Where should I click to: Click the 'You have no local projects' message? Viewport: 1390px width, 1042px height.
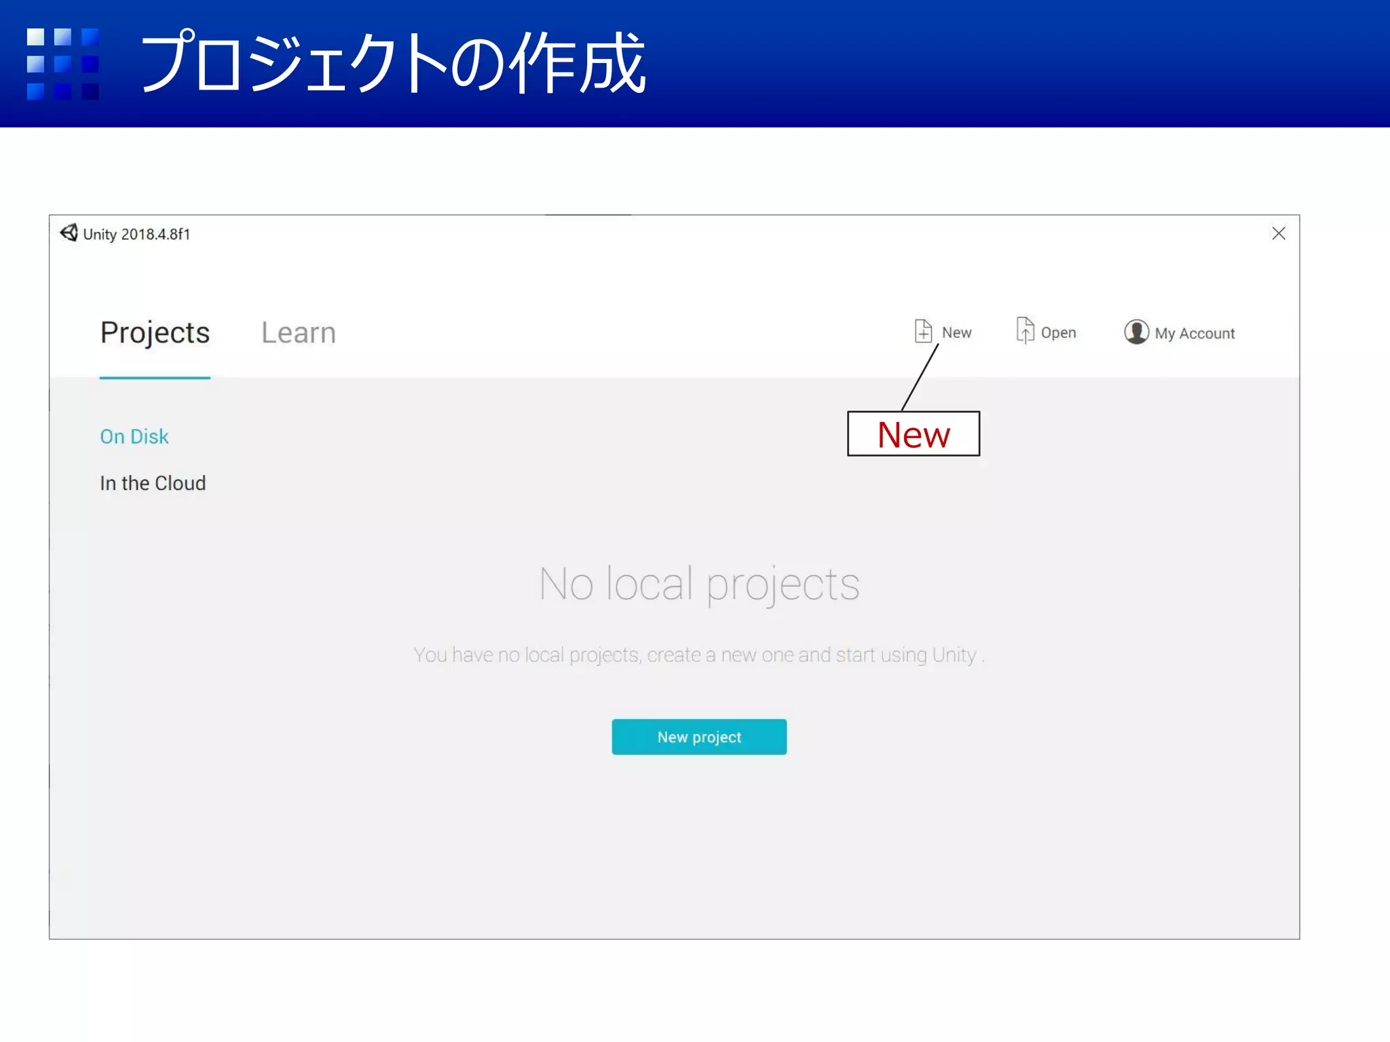(x=699, y=655)
